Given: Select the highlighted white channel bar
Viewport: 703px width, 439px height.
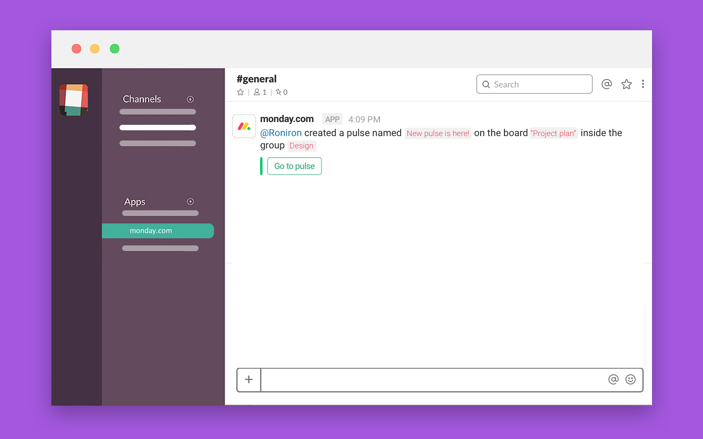Looking at the screenshot, I should [158, 128].
